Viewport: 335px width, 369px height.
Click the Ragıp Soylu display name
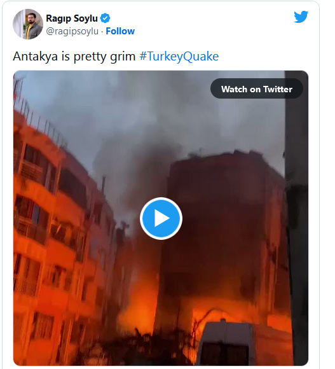pyautogui.click(x=72, y=18)
